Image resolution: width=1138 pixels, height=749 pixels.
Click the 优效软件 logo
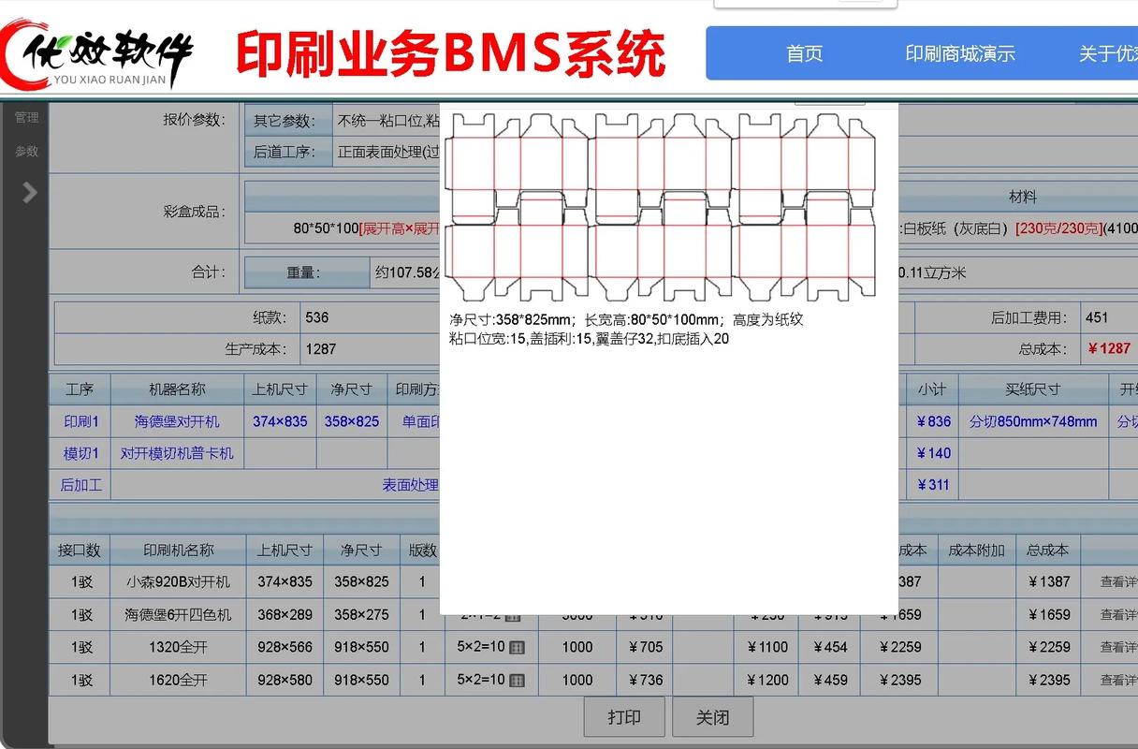coord(96,53)
